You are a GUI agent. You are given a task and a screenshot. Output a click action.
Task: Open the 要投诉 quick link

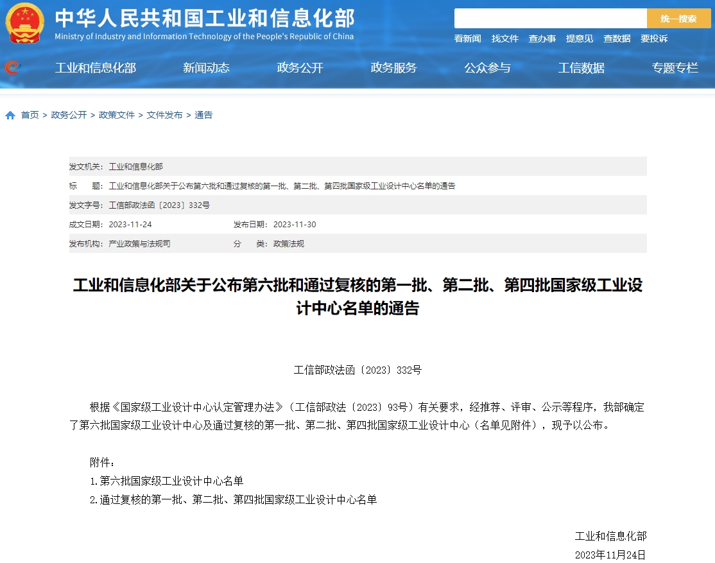[654, 39]
